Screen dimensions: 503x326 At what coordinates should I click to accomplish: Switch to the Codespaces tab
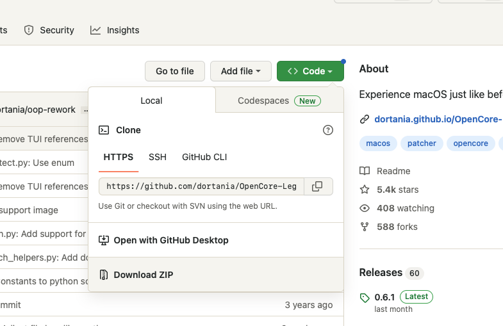coord(279,101)
